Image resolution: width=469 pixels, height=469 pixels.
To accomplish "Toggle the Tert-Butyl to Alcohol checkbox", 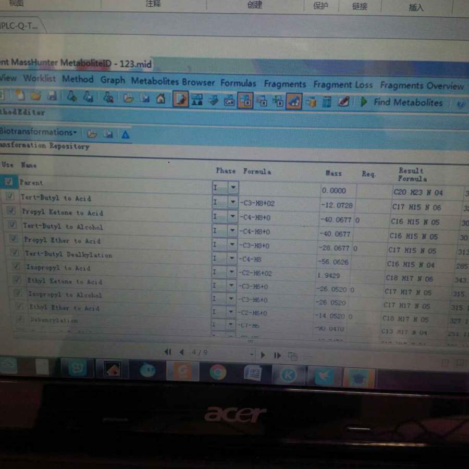I will (x=13, y=224).
